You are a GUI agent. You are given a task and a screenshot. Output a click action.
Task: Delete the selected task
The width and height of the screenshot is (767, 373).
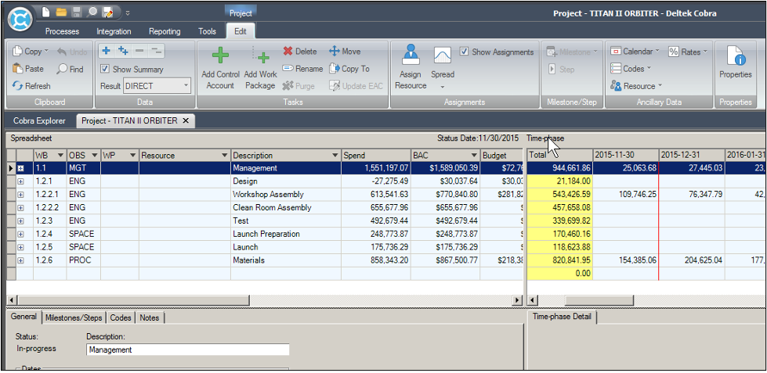(x=300, y=52)
